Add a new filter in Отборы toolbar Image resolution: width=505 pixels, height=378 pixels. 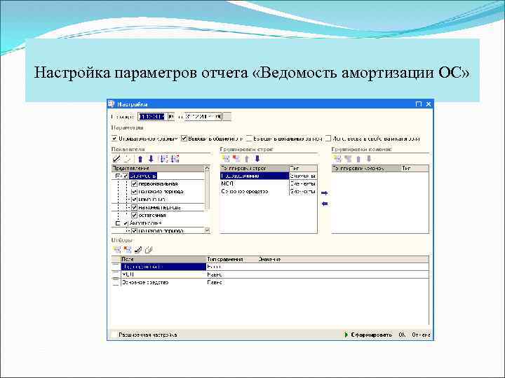[x=117, y=249]
